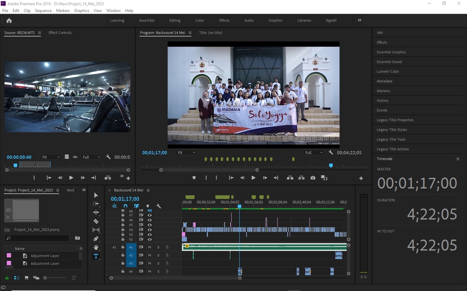Mute audio track A1
This screenshot has width=467, height=291.
pos(149,247)
